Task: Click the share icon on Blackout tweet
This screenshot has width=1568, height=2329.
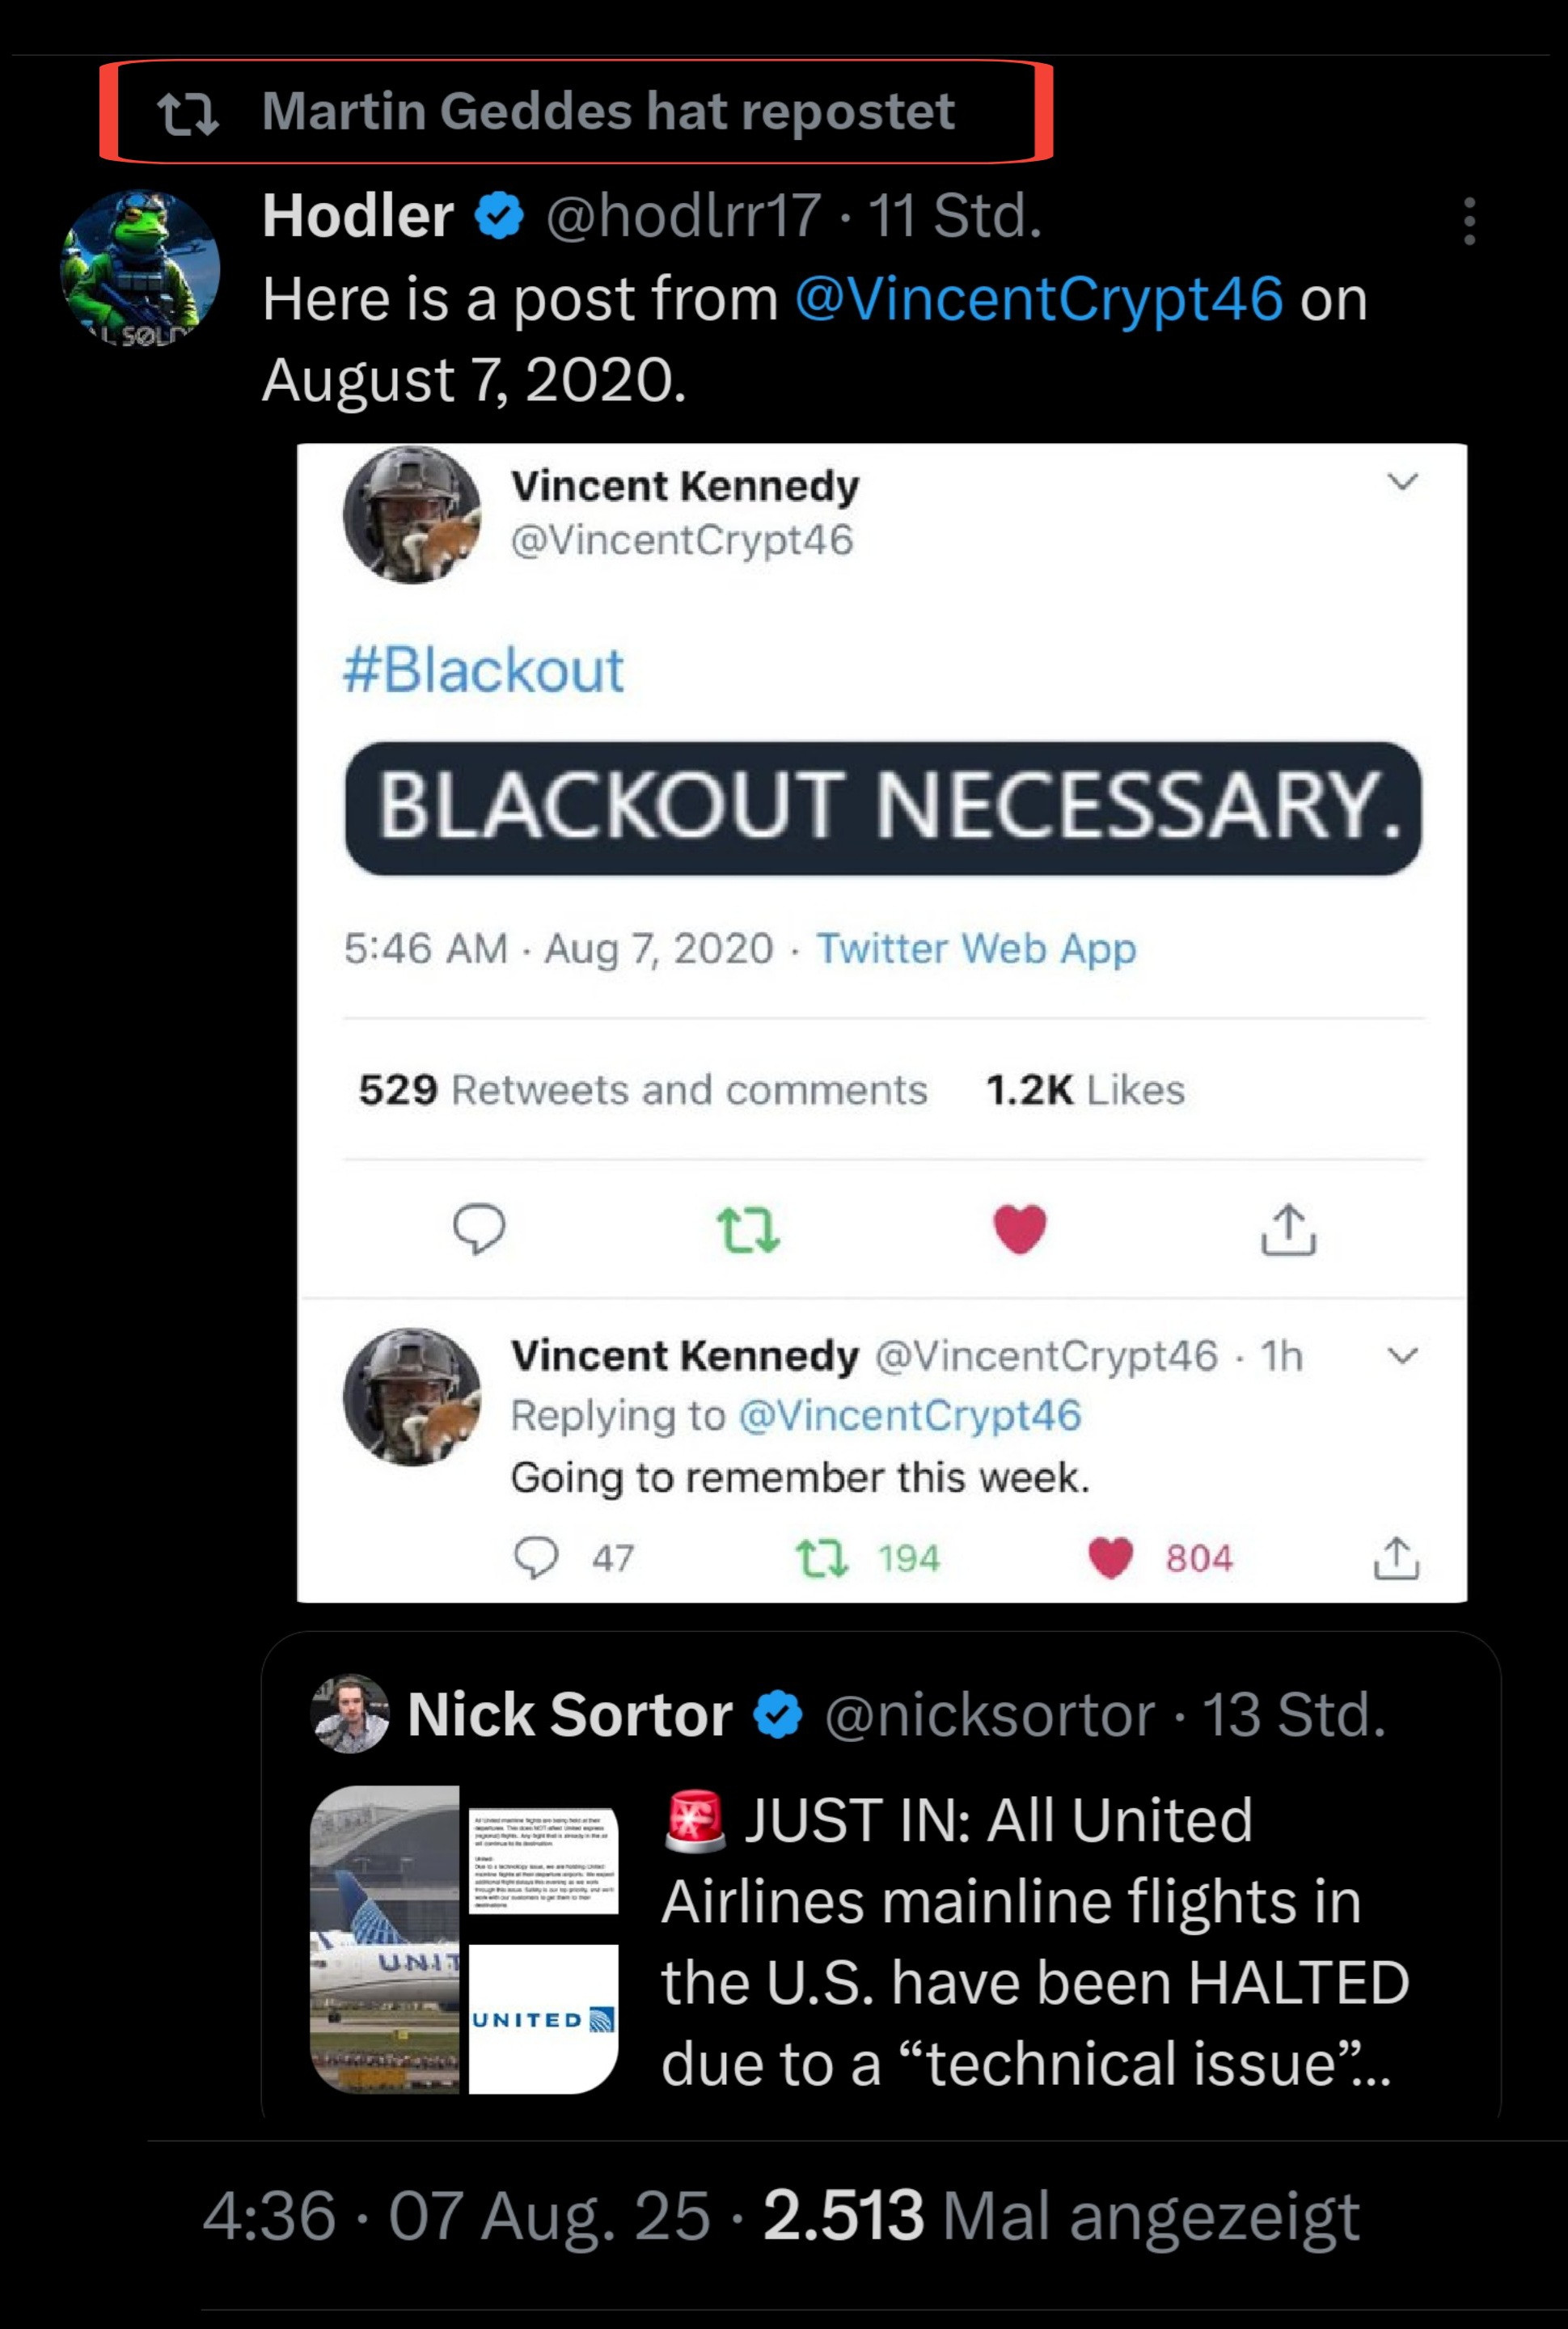Action: [x=1288, y=1229]
